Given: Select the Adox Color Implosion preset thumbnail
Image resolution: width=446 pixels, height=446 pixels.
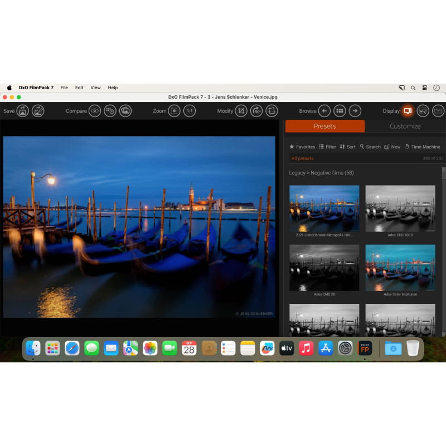Looking at the screenshot, I should [400, 268].
